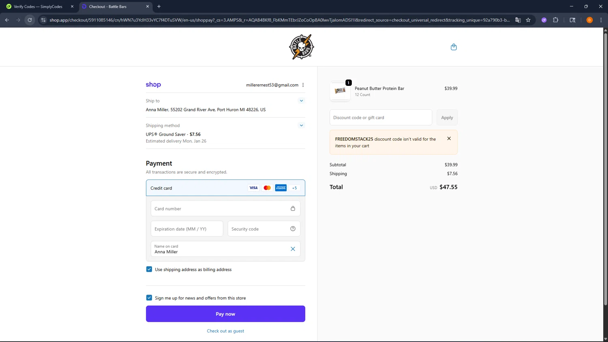The image size is (608, 342).
Task: Click the Anna Miller shipping address line
Action: [x=206, y=110]
